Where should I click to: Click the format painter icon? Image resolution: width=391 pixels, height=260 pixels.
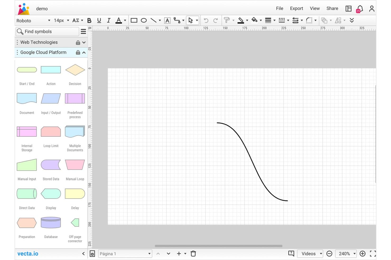click(227, 20)
